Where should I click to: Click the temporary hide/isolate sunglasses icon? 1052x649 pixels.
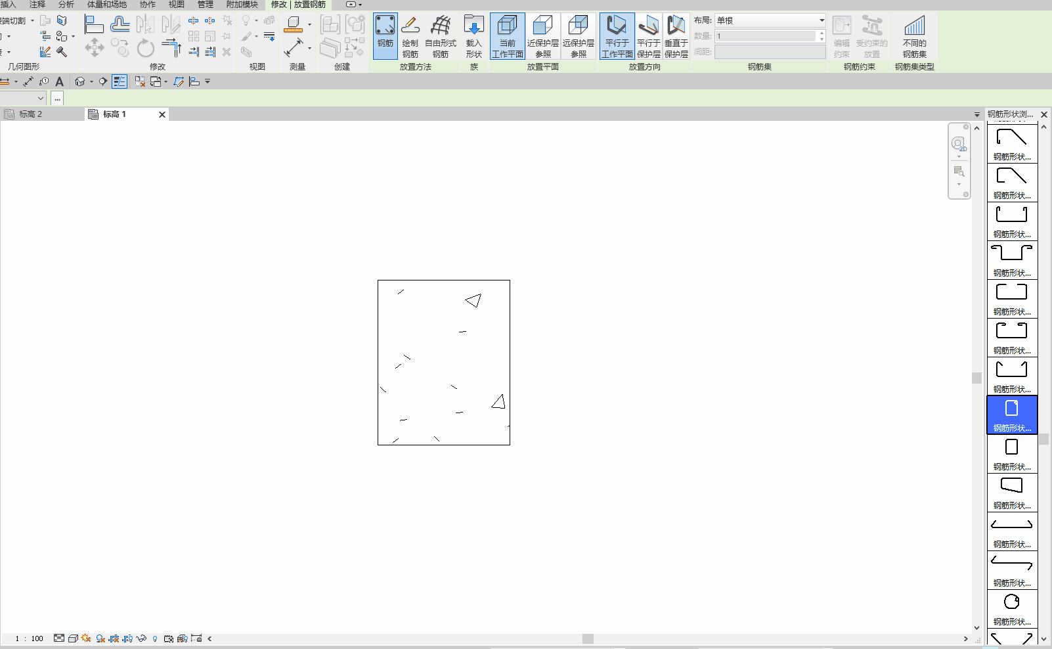click(141, 638)
